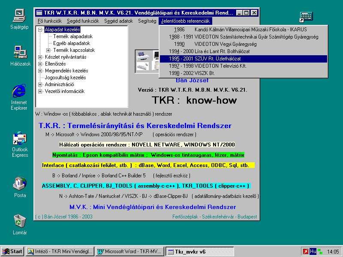This screenshot has height=257, width=343.
Task: Select 1988 - 1991 VIDEOTON Számítástechnikai Gyár entry
Action: [244, 37]
